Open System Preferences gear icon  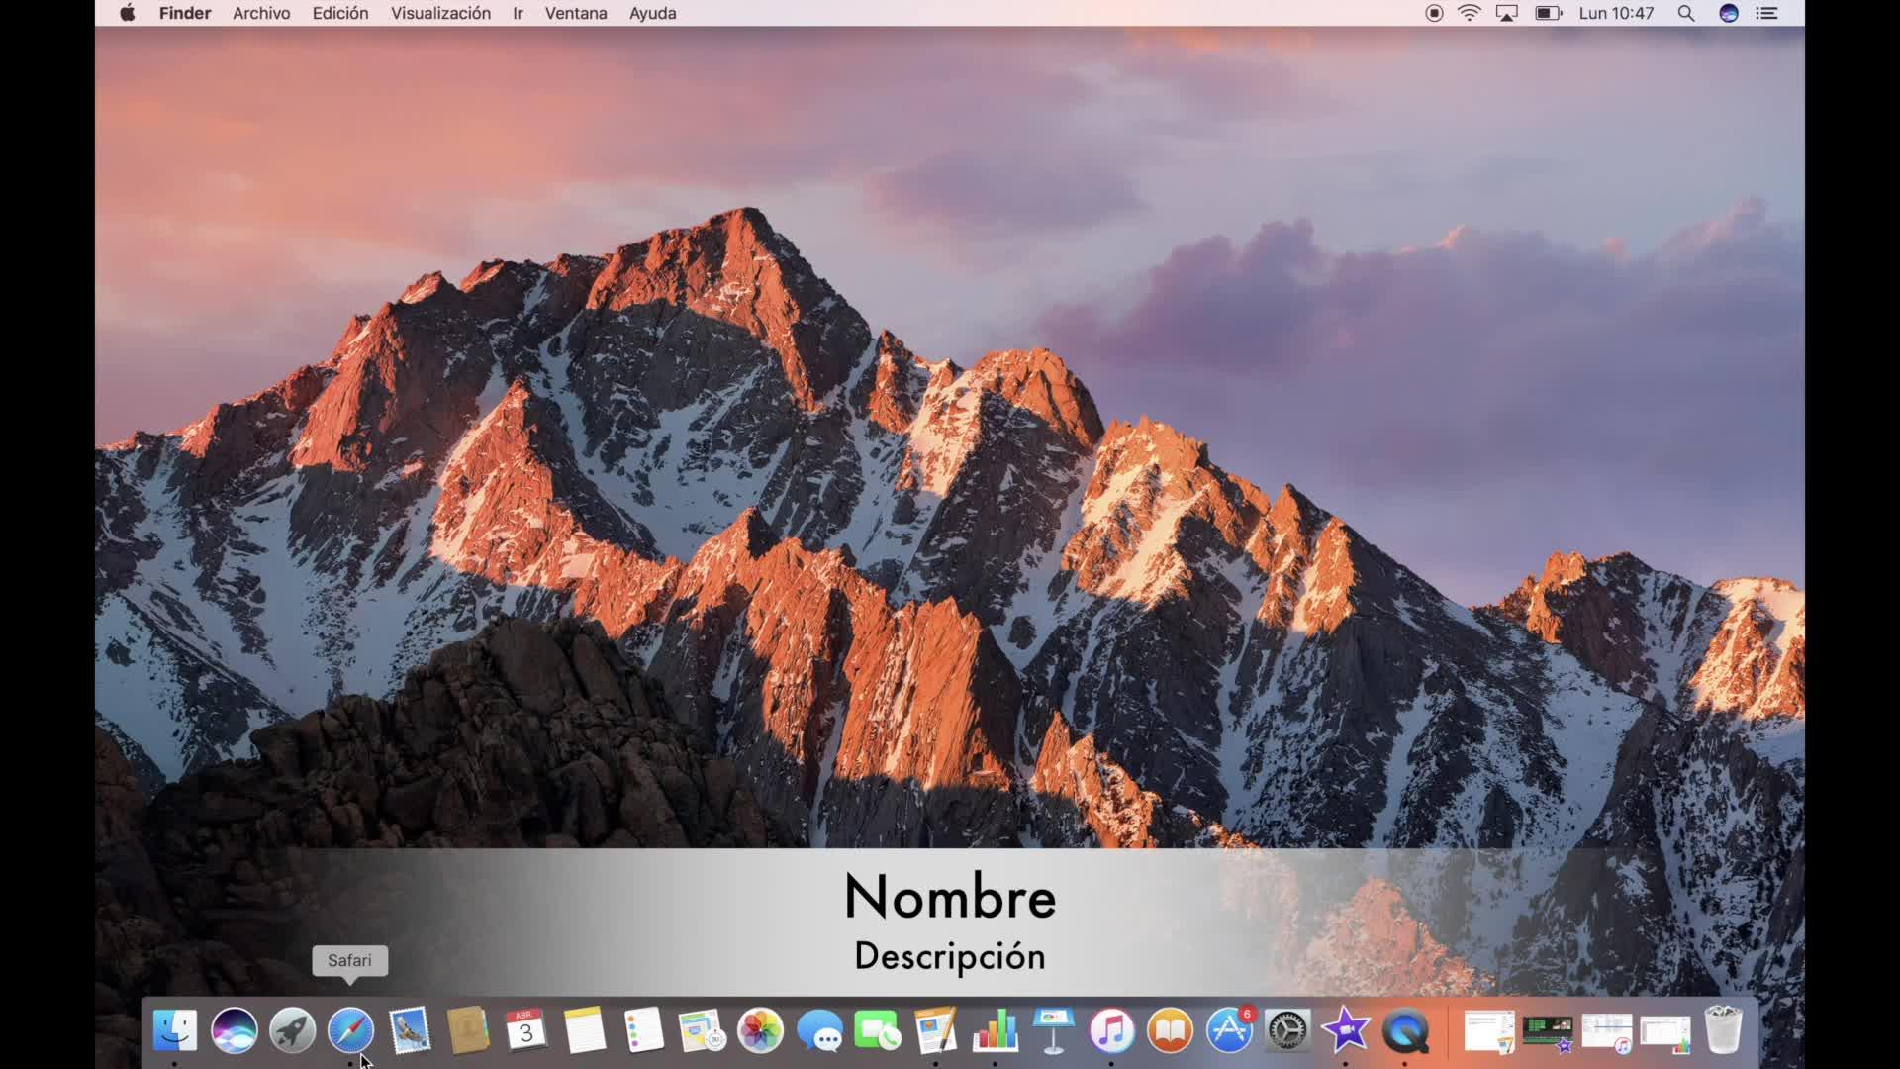point(1287,1030)
